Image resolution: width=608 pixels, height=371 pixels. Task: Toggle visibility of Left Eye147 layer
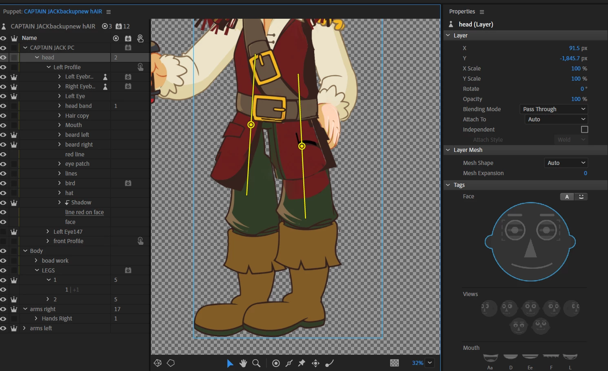[x=3, y=232]
